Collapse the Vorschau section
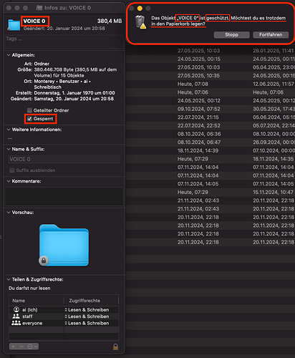Viewport: 295px width, 358px height. coord(9,213)
